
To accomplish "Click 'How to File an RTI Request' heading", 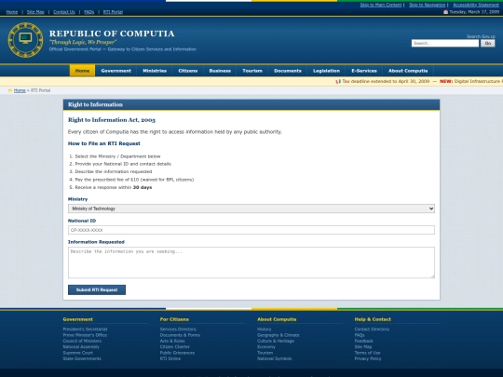I will [104, 143].
